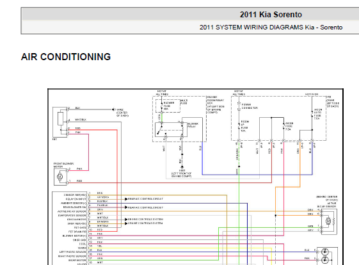Image resolution: width=359 pixels, height=265 pixels.
Task: Click the 'RELAY ON INPUT' pin label
Action: [x=76, y=199]
